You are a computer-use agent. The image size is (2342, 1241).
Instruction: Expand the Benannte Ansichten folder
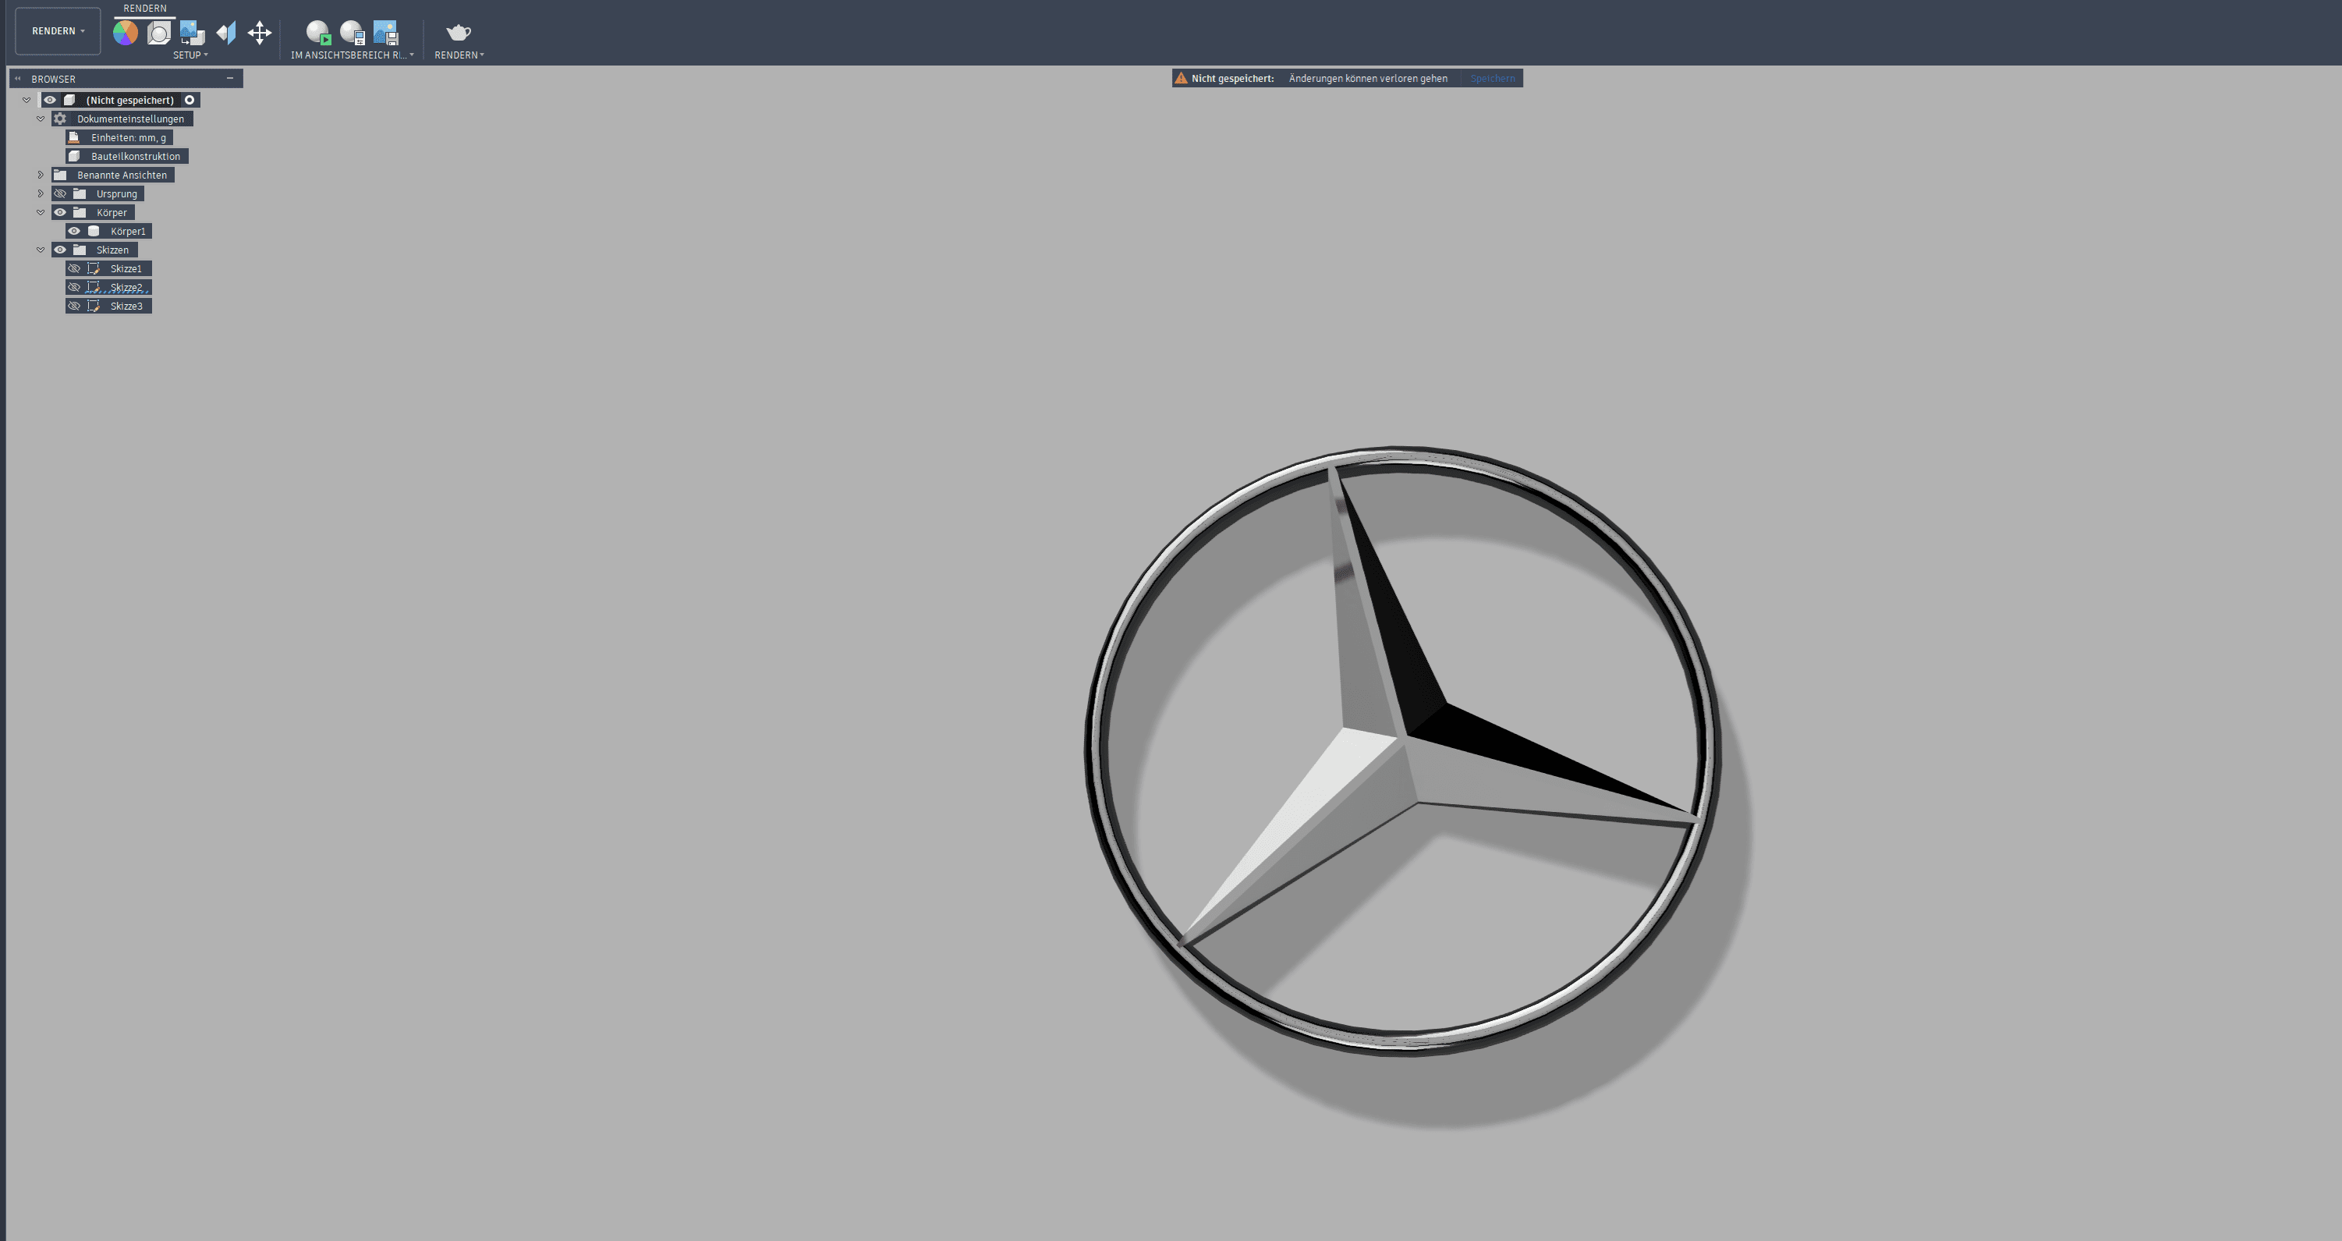coord(41,175)
